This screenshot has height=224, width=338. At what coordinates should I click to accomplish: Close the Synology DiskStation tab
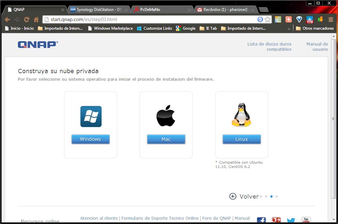tap(126, 10)
